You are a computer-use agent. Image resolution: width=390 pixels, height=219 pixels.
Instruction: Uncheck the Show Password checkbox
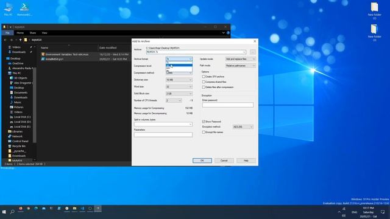[204, 122]
